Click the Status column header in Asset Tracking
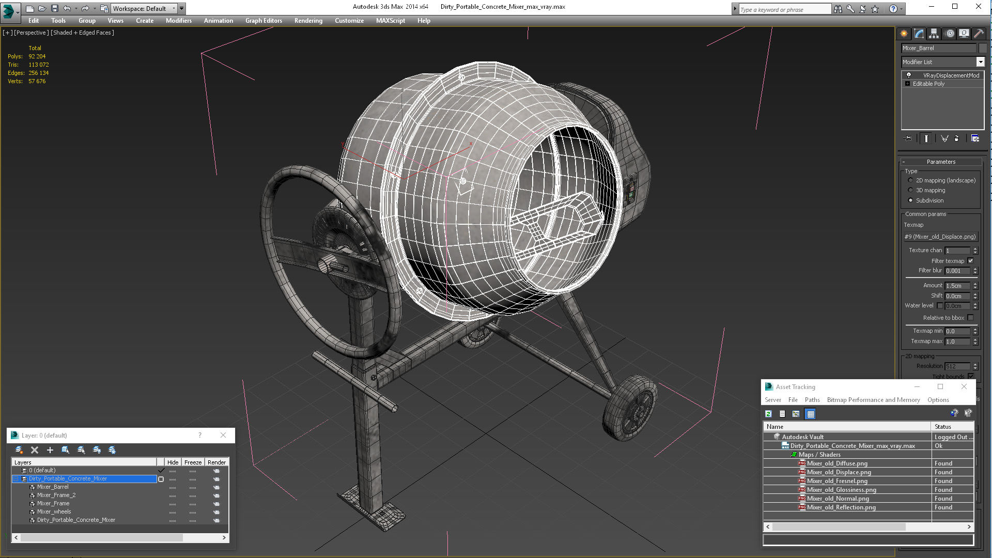This screenshot has width=992, height=558. coord(952,427)
